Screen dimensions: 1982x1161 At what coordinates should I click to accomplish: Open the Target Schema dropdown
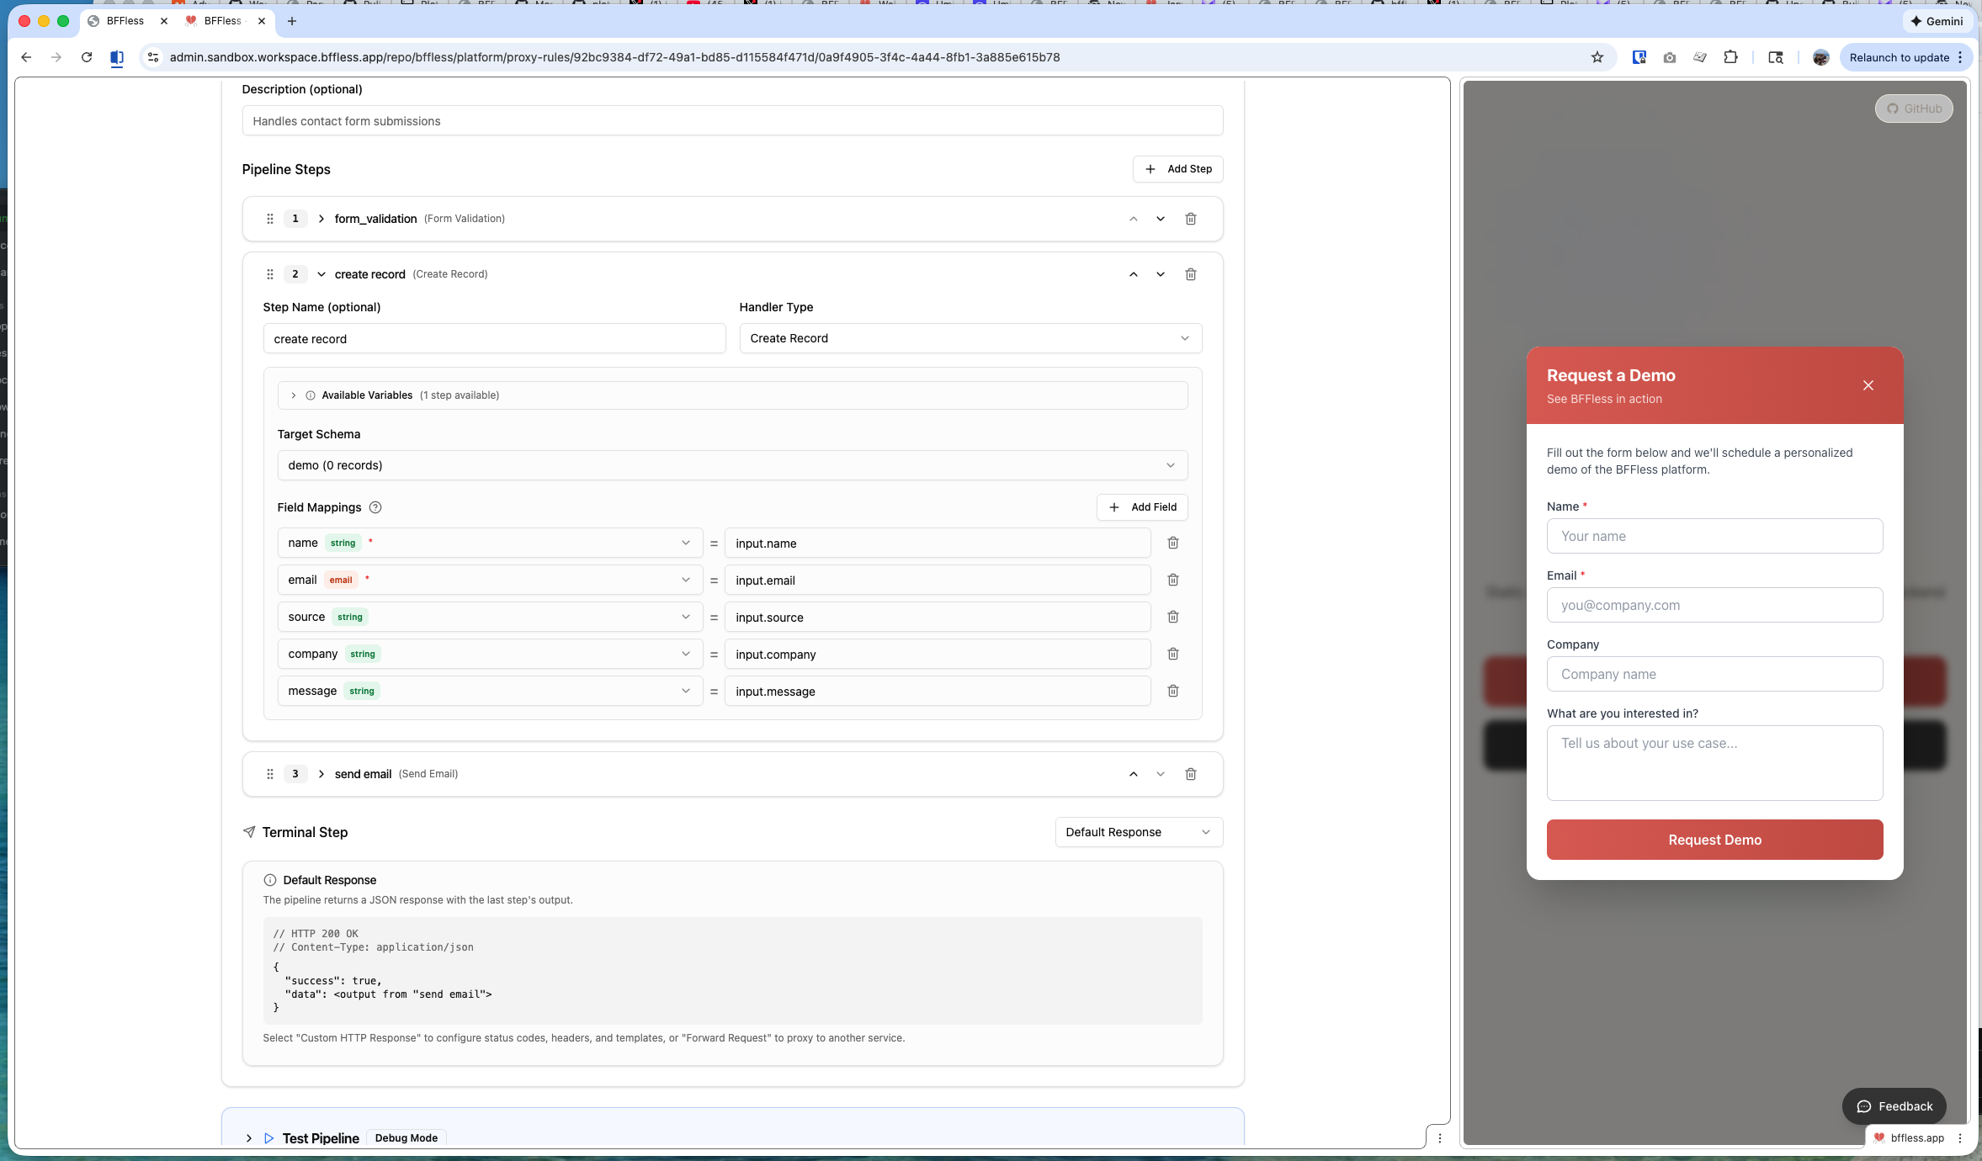pyautogui.click(x=731, y=465)
